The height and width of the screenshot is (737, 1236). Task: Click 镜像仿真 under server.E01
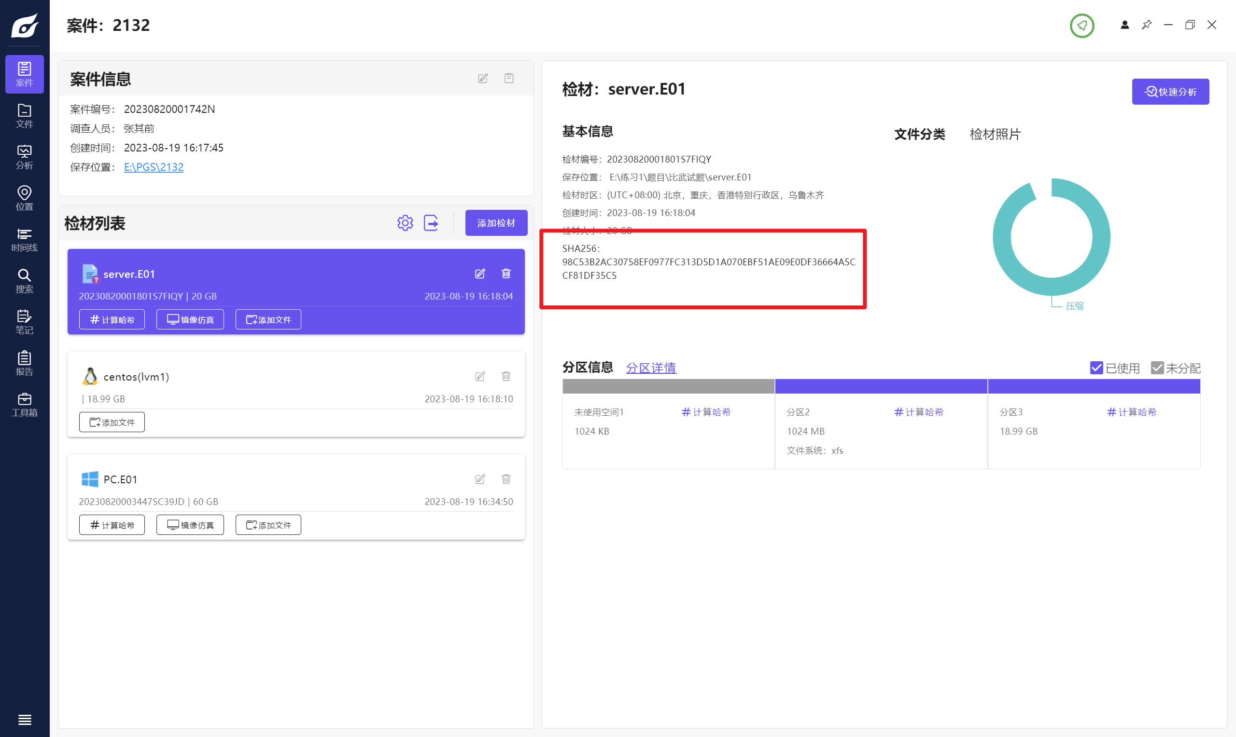[190, 319]
